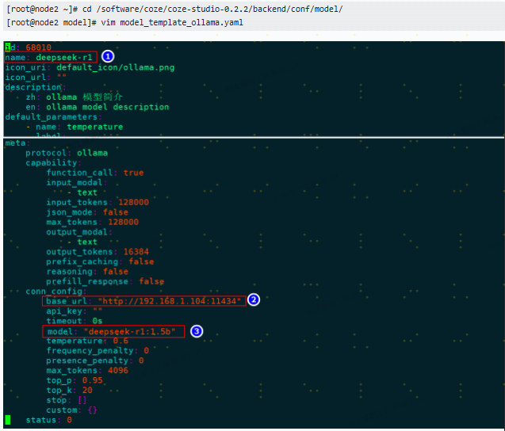Click frequency_penalty: 0 line
The image size is (505, 431).
point(98,350)
